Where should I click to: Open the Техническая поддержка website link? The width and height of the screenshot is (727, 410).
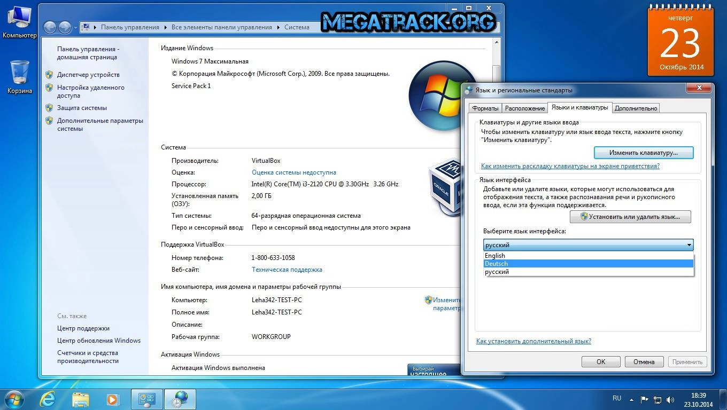pyautogui.click(x=287, y=270)
